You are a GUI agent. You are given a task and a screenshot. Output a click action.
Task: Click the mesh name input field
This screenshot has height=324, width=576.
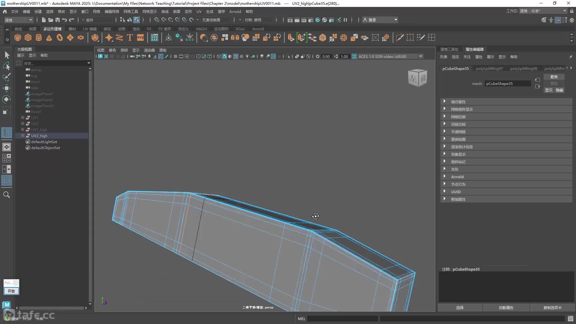pyautogui.click(x=508, y=83)
